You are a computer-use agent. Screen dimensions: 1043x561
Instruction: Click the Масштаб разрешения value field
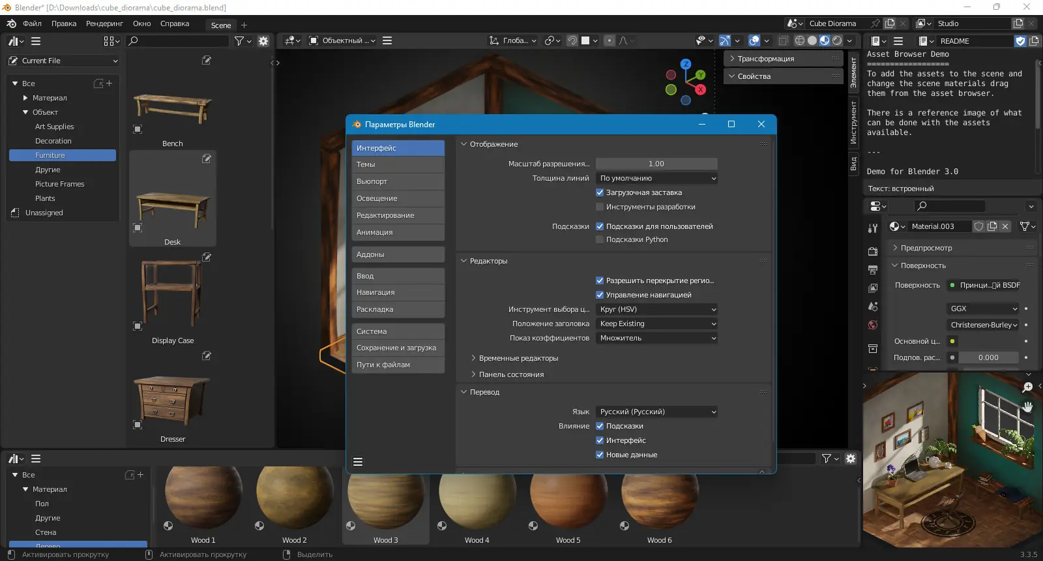pyautogui.click(x=656, y=164)
